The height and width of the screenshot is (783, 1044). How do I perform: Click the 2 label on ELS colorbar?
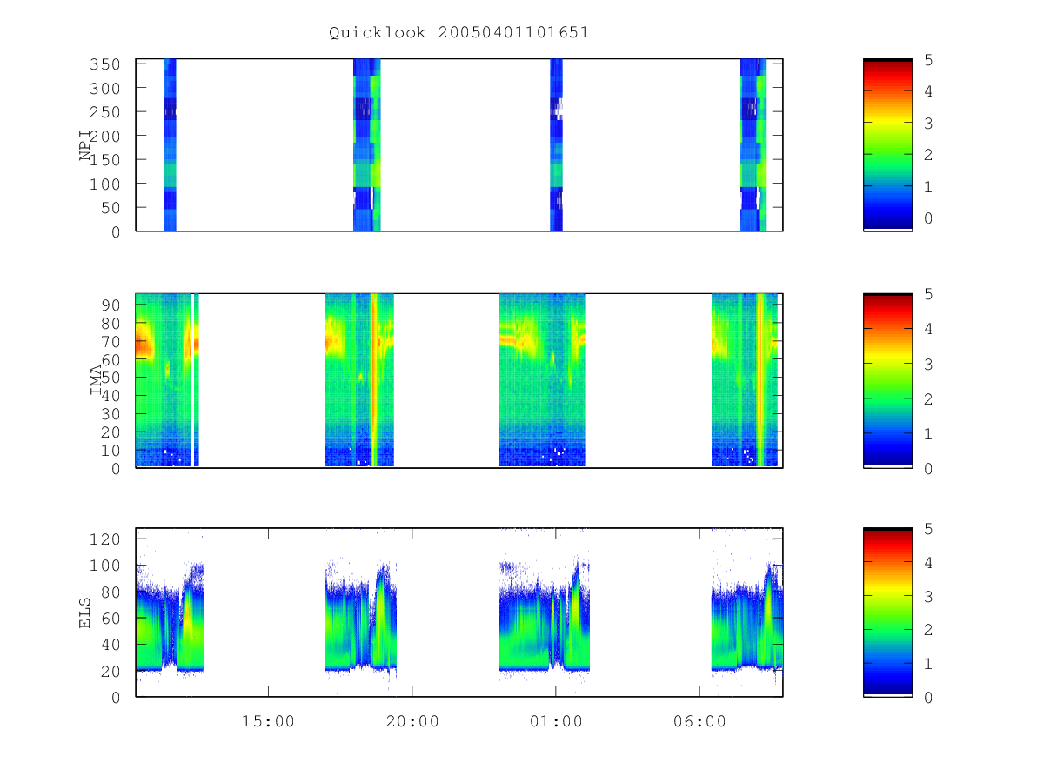[x=928, y=630]
